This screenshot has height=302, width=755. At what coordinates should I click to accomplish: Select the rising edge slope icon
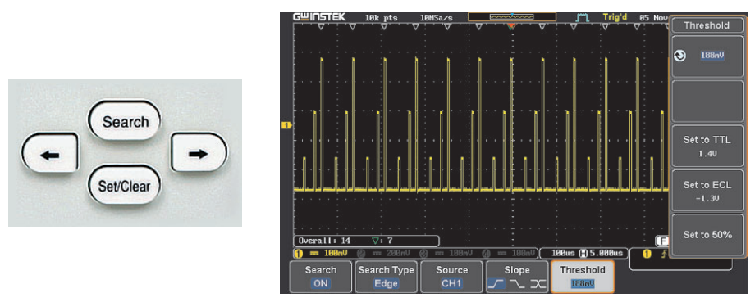click(496, 284)
